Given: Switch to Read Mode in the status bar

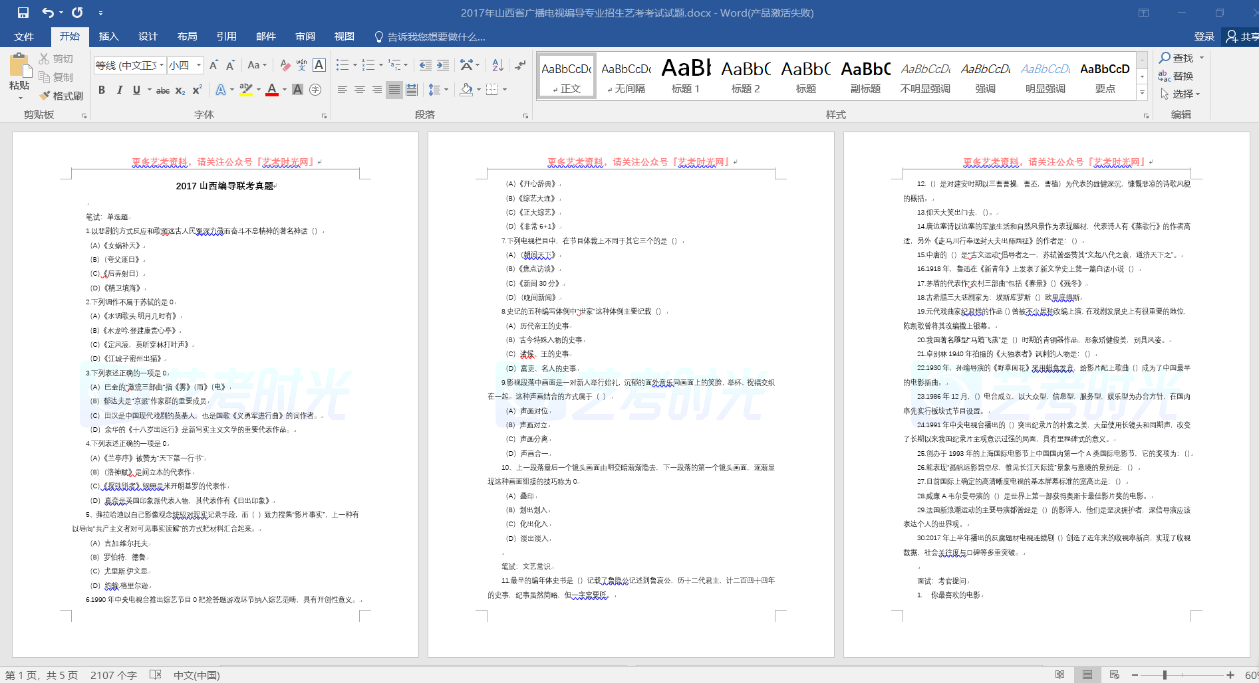Looking at the screenshot, I should click(1059, 675).
